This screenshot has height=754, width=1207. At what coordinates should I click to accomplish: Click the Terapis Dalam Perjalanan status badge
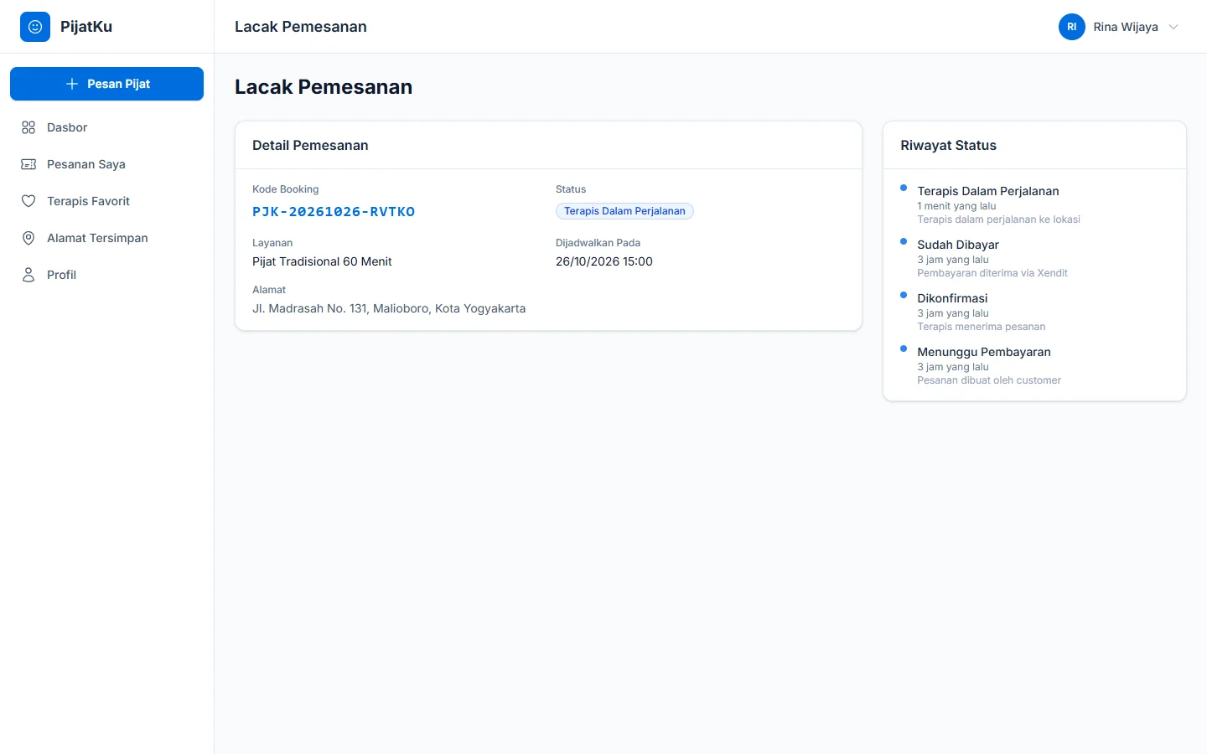click(x=624, y=211)
